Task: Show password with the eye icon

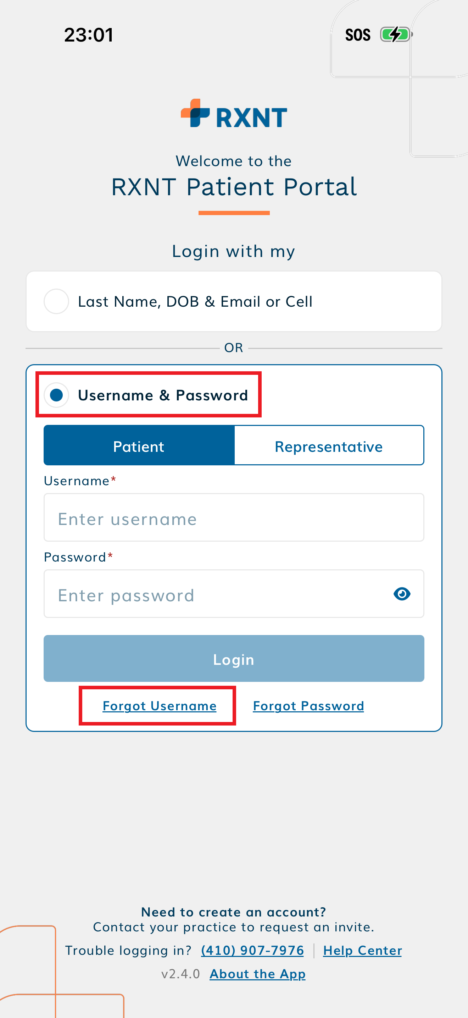Action: click(402, 593)
